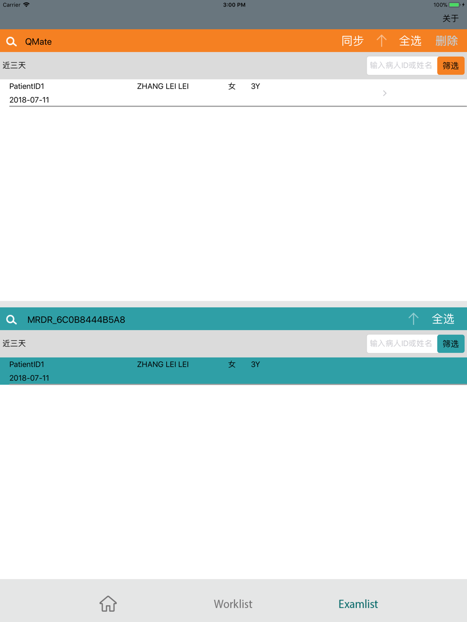Select the ZHANG LEI LEI name in the QMate list
Viewport: 467px width, 622px height.
163,86
